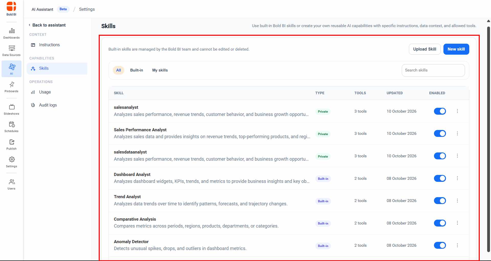Toggle the Anomaly Detector skill
This screenshot has width=491, height=261.
[x=440, y=245]
